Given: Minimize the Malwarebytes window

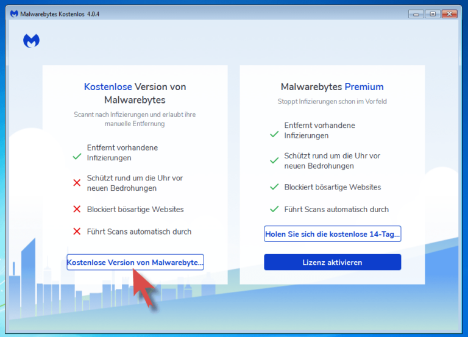Looking at the screenshot, I should click(416, 14).
